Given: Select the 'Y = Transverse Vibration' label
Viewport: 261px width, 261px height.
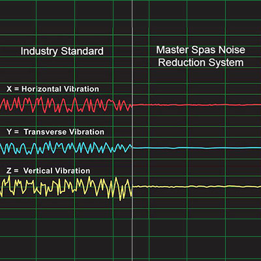Looking at the screenshot, I should (x=55, y=132).
